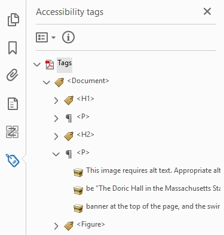Collapse the Tags root node
Image resolution: width=224 pixels, height=235 pixels.
37,65
